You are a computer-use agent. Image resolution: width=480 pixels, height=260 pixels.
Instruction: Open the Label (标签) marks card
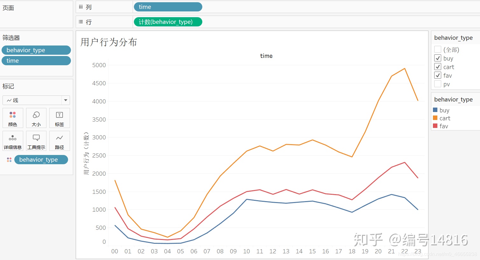point(59,118)
